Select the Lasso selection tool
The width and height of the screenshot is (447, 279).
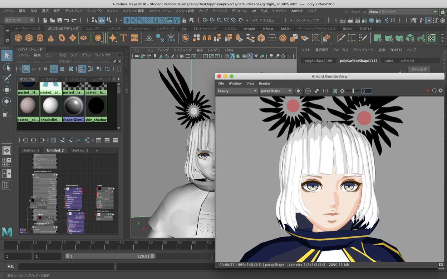click(x=7, y=67)
